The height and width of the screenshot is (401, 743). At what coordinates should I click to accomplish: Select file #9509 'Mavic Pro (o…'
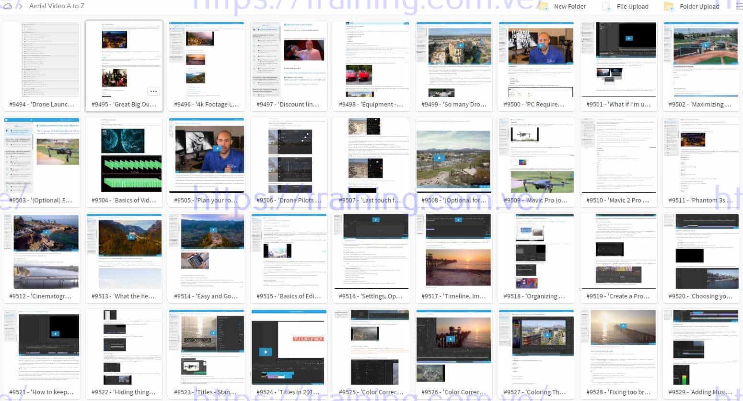click(536, 156)
